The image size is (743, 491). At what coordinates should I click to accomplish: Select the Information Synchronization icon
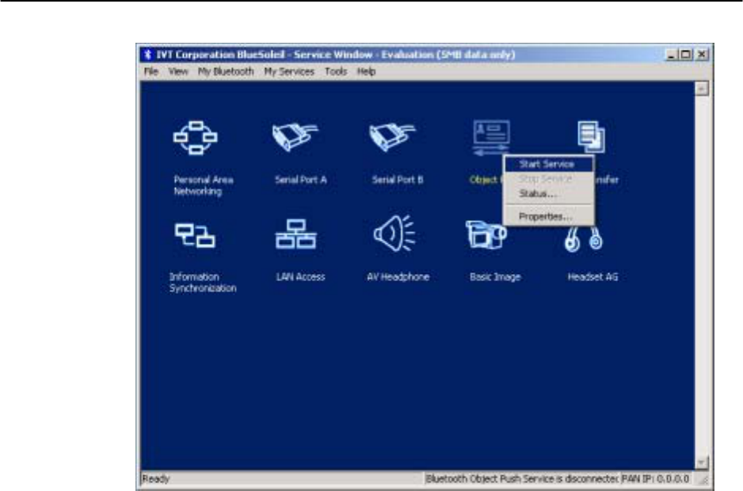tap(195, 235)
